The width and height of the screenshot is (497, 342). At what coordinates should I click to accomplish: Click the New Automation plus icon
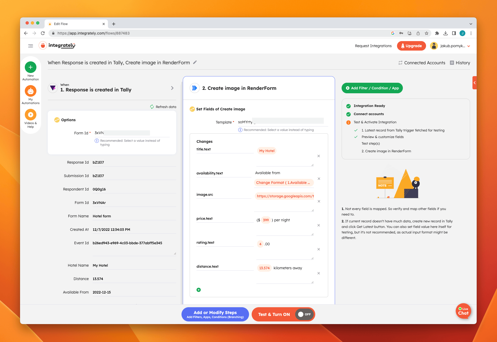point(31,67)
